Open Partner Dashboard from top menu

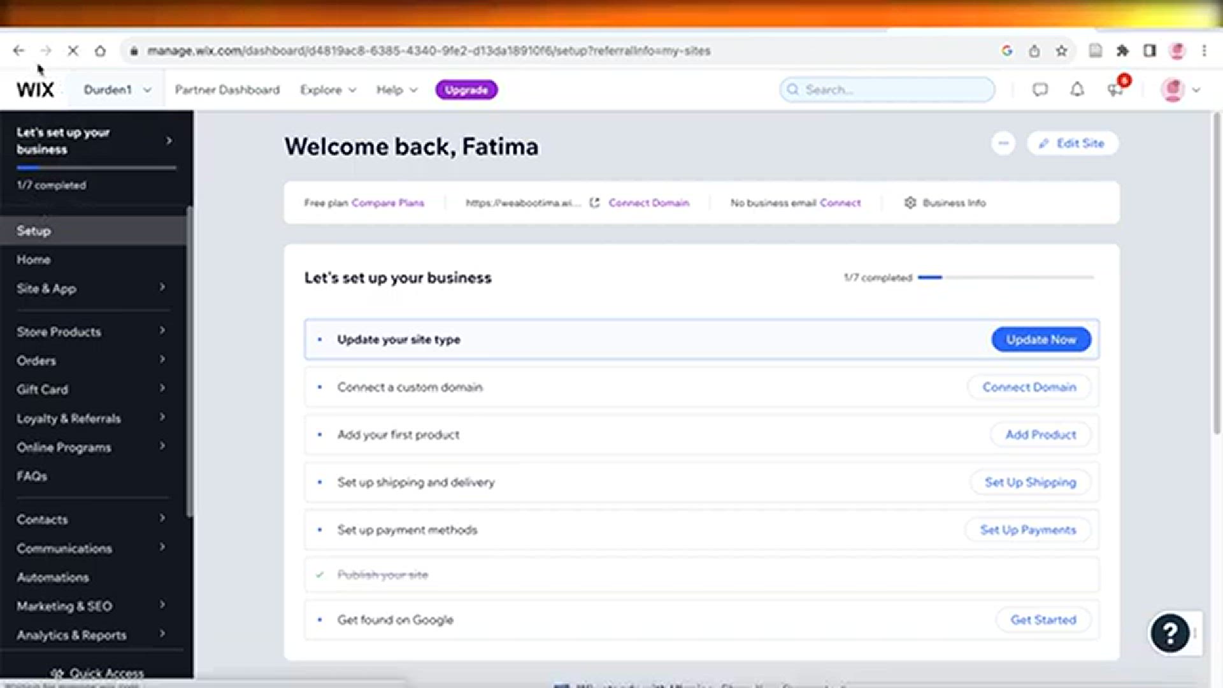click(x=227, y=90)
